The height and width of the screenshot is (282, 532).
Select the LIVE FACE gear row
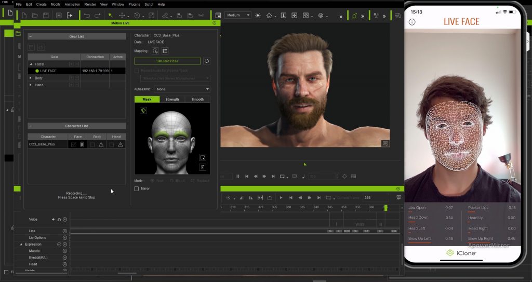pyautogui.click(x=77, y=71)
